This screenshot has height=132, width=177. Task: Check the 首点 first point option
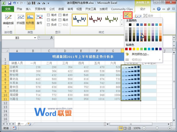[60, 15]
